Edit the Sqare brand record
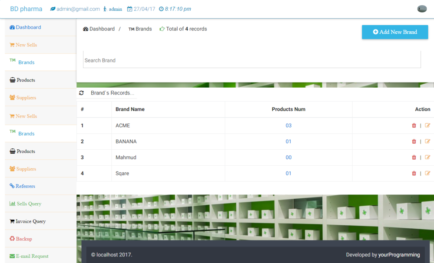The width and height of the screenshot is (434, 263). click(427, 173)
